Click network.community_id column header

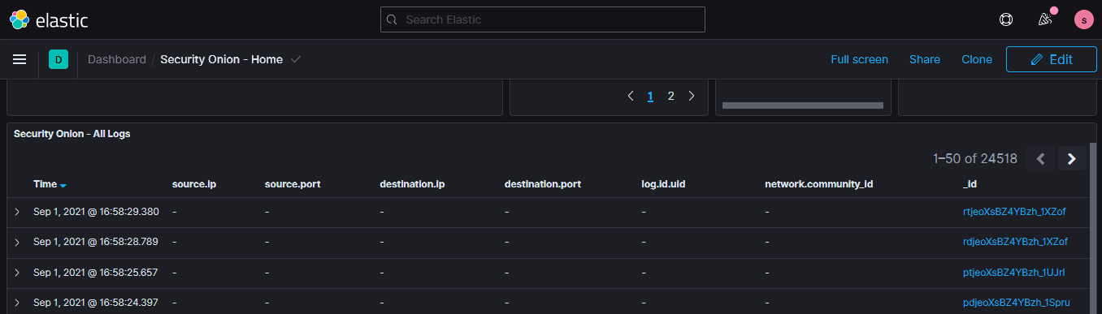[818, 184]
